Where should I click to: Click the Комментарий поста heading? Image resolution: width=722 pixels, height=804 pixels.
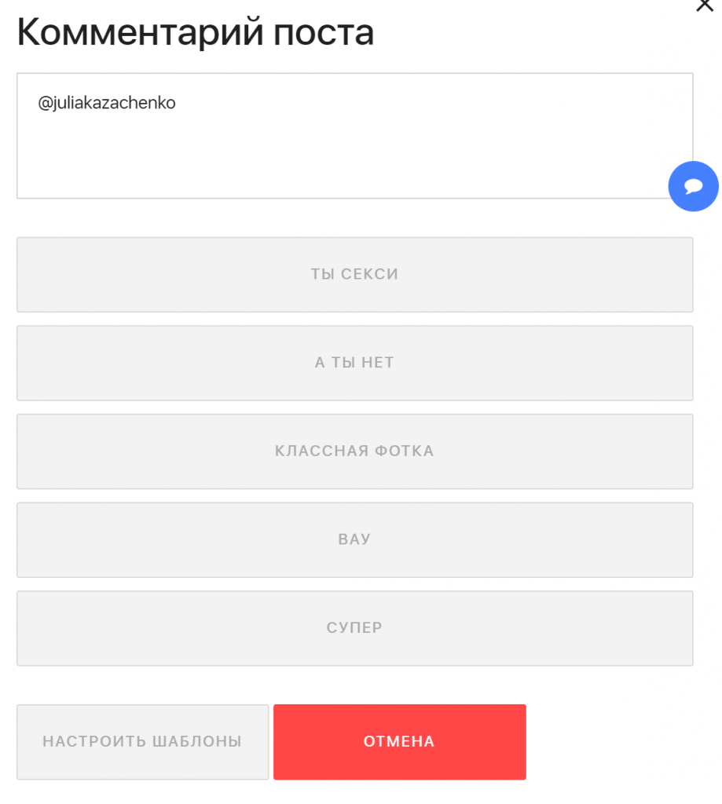tap(196, 32)
